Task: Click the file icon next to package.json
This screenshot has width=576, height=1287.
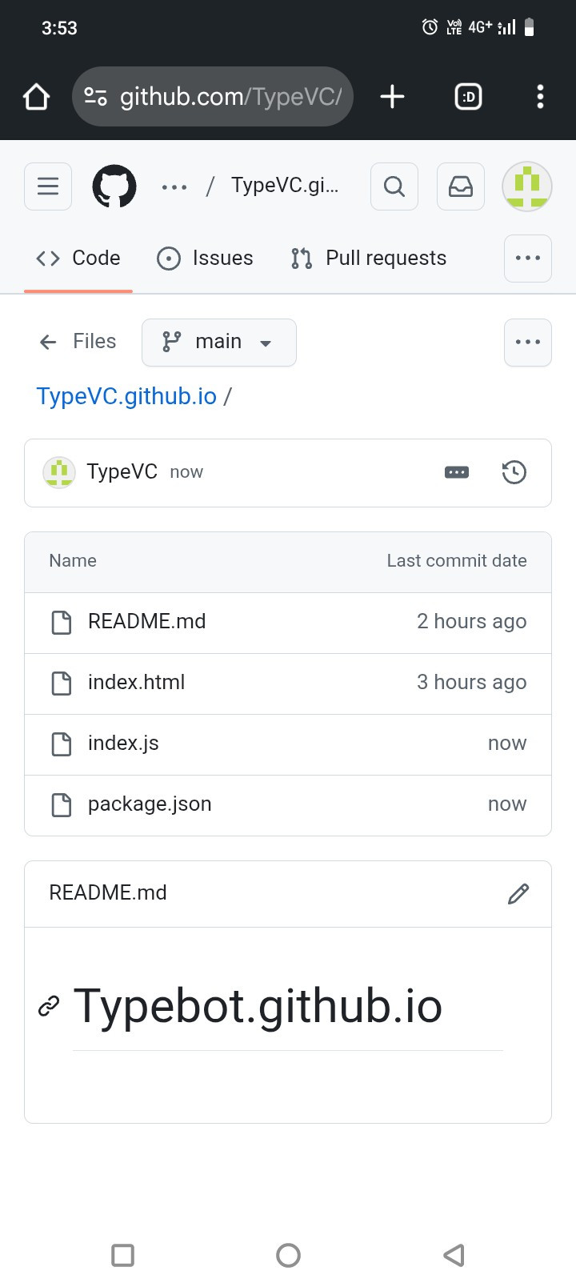Action: tap(62, 804)
